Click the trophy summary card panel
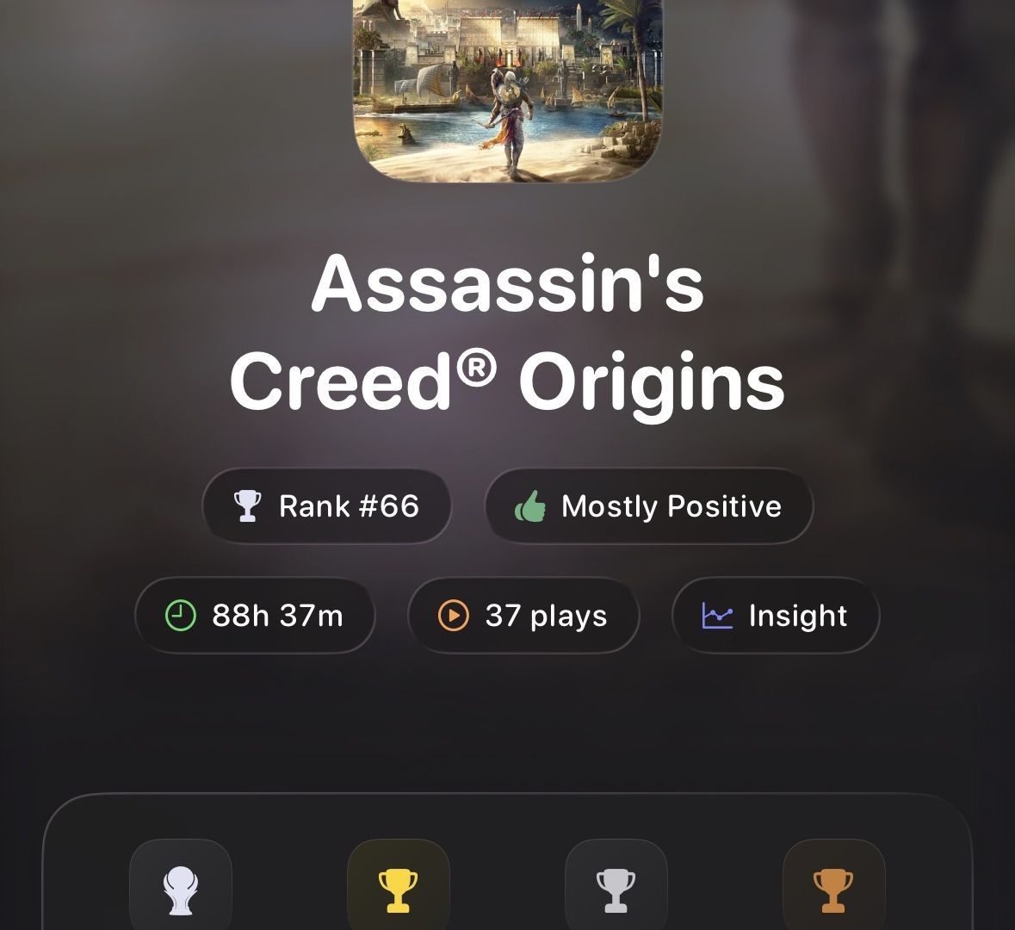The image size is (1015, 930). click(508, 861)
